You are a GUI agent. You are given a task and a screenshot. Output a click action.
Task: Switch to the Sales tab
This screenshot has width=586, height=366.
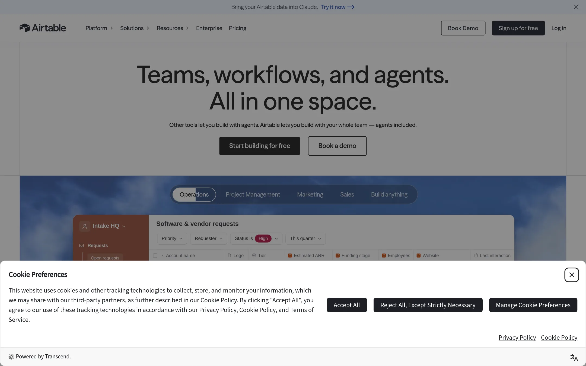tap(347, 195)
